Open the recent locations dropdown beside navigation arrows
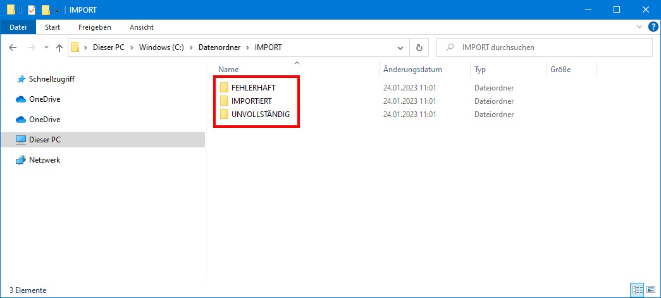Image resolution: width=661 pixels, height=298 pixels. pos(46,47)
